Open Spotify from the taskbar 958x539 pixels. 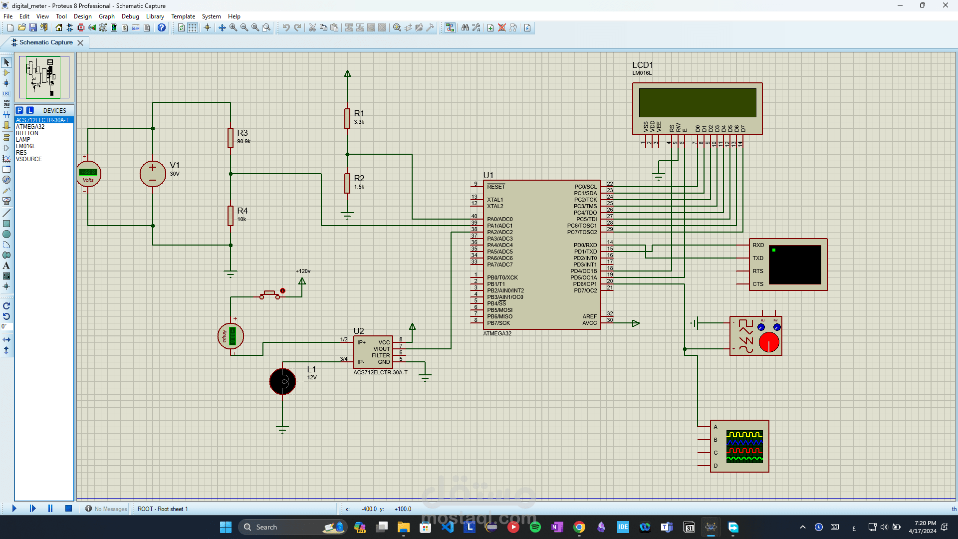click(x=535, y=527)
